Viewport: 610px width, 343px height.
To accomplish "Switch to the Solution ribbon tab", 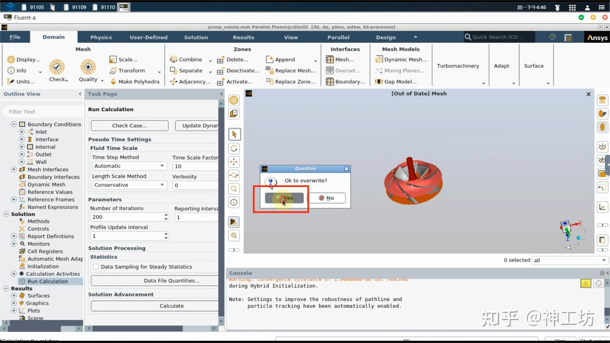I will 196,37.
